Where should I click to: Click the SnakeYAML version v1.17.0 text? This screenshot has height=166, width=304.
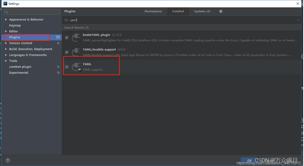pos(117,35)
